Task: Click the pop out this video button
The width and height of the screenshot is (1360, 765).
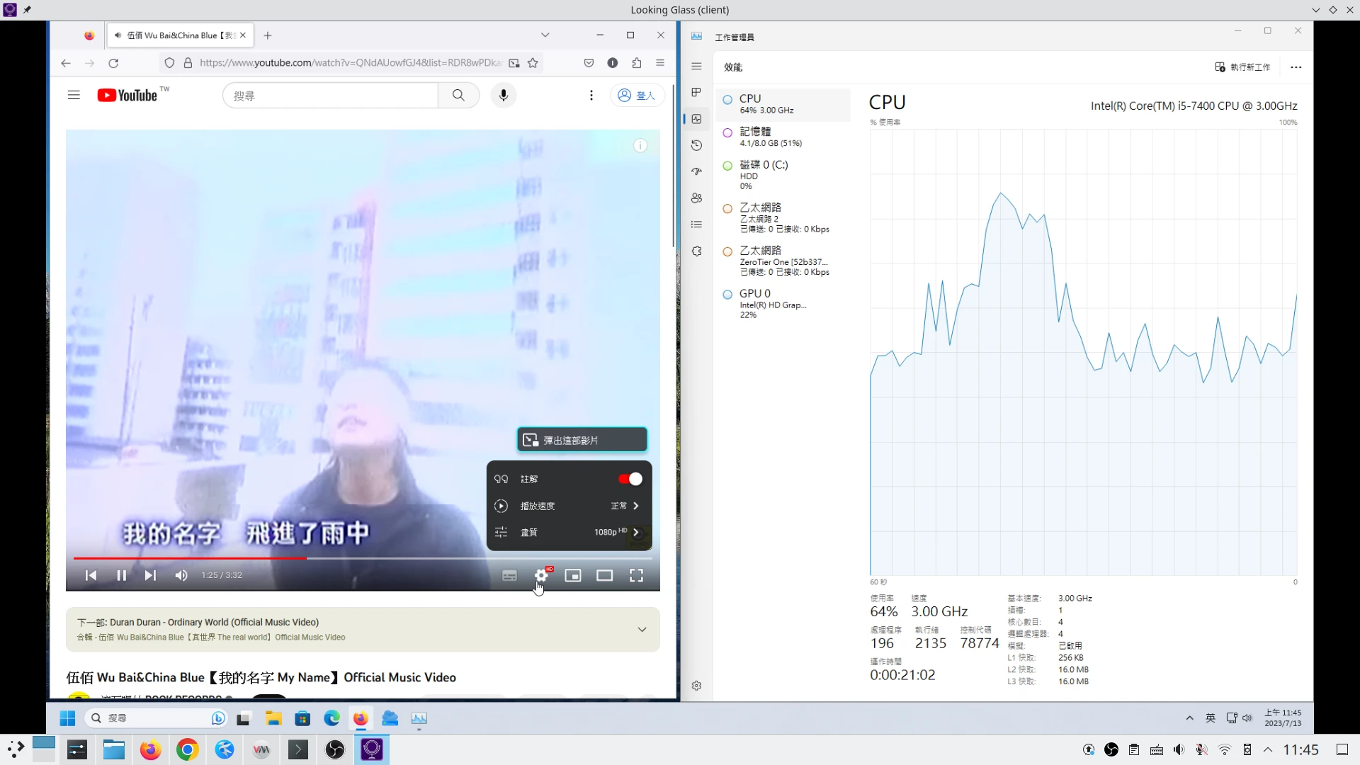Action: [x=582, y=440]
